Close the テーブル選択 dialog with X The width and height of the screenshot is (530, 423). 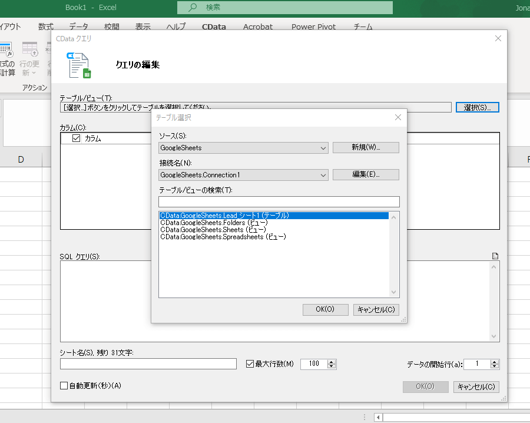[x=398, y=117]
